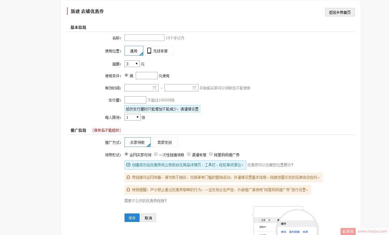Focus the 满…元使用 amount field
The image size is (389, 235).
point(147,76)
